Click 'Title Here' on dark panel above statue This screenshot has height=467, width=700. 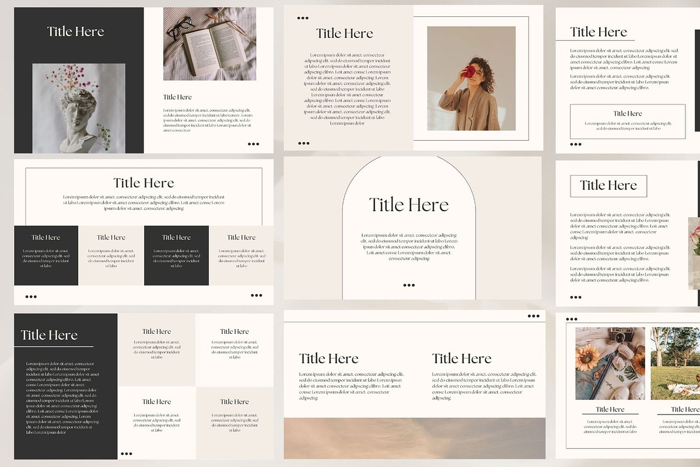76,32
